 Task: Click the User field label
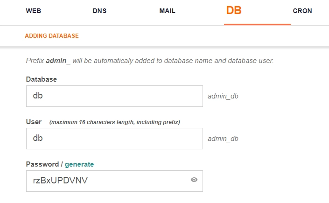[x=34, y=122]
